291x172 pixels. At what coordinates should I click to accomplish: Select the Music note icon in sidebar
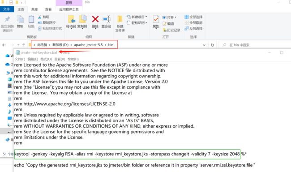tap(10, 112)
